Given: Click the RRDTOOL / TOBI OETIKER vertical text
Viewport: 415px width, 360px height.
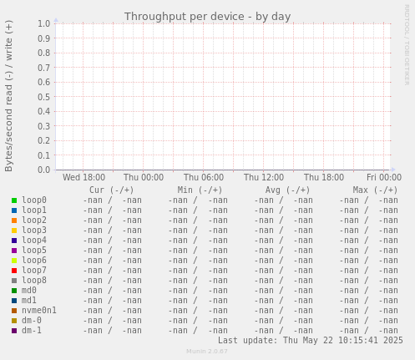Looking at the screenshot, I should coord(407,45).
